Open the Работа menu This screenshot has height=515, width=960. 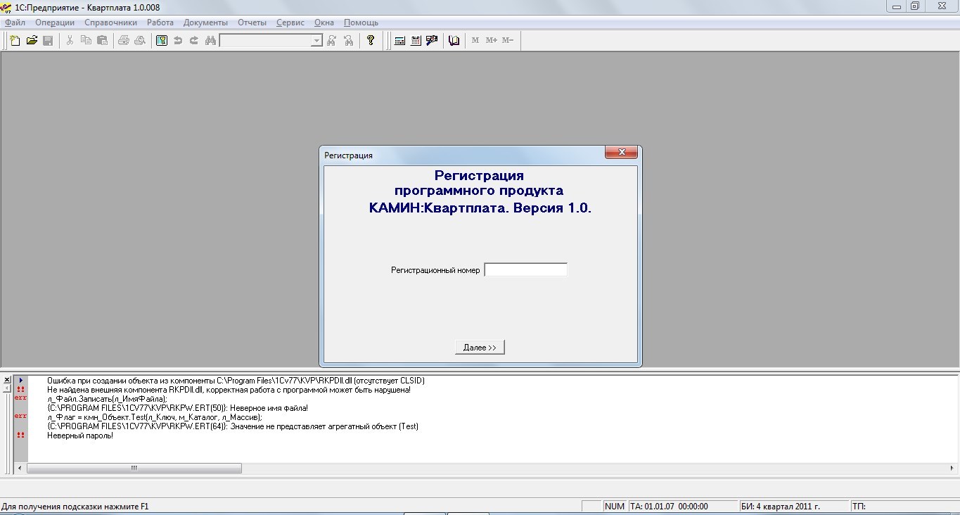point(160,23)
